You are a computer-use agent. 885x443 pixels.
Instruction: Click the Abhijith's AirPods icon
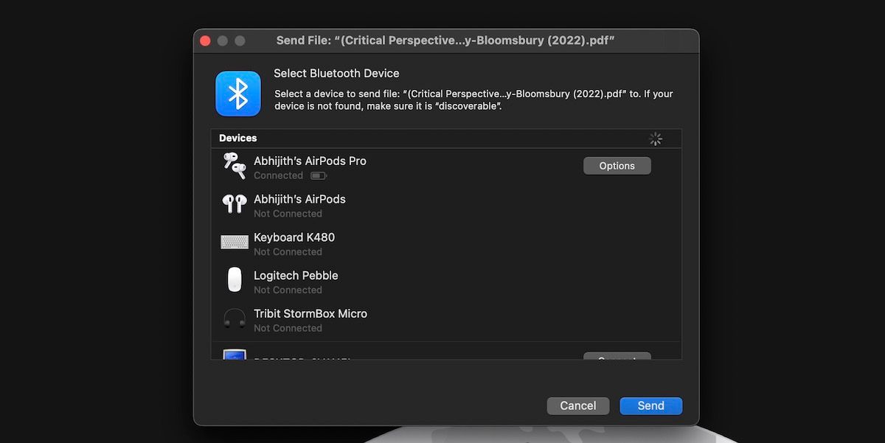pyautogui.click(x=234, y=204)
